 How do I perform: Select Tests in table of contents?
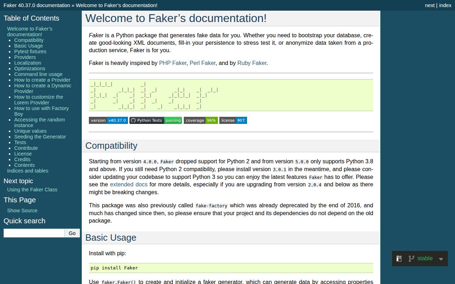(x=20, y=142)
